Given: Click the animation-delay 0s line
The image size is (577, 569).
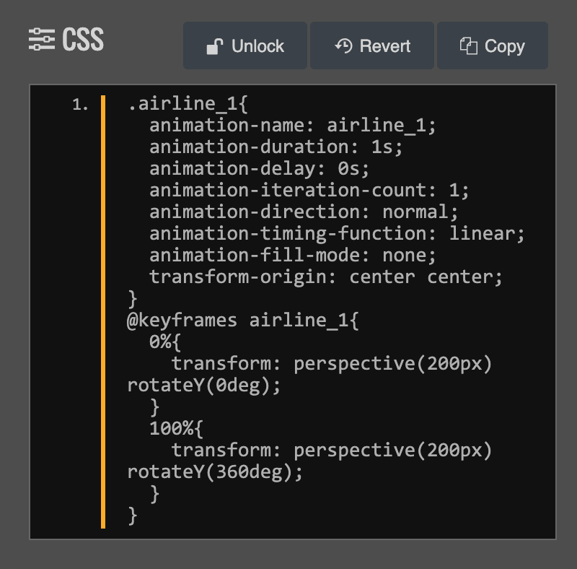Looking at the screenshot, I should [x=259, y=169].
